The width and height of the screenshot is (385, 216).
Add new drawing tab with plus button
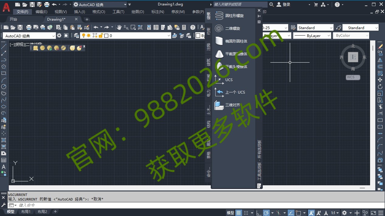(x=87, y=19)
